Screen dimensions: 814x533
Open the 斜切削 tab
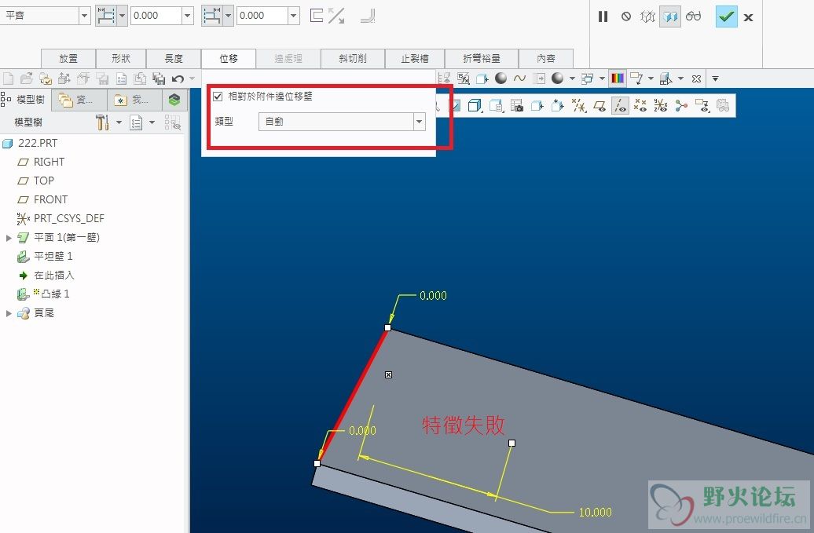(x=353, y=59)
